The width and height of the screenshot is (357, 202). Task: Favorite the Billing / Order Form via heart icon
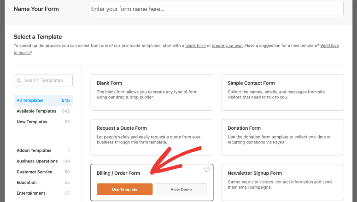[207, 170]
